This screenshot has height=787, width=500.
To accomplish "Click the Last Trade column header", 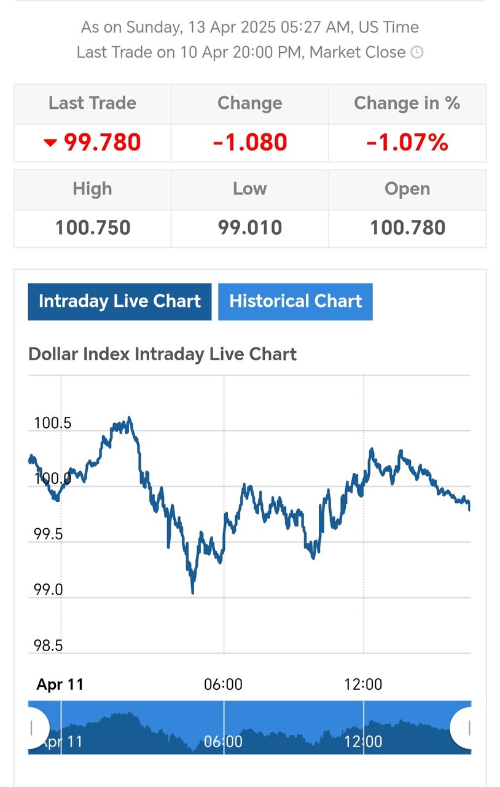I will pyautogui.click(x=93, y=103).
